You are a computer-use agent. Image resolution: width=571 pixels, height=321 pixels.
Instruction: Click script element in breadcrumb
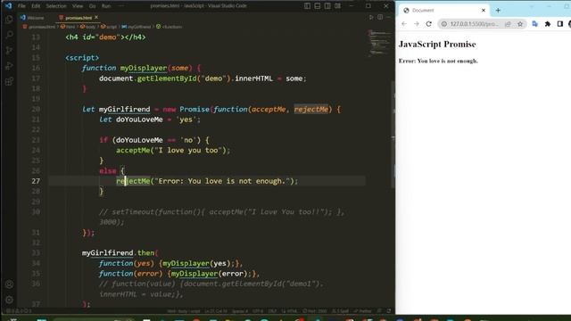click(x=109, y=27)
